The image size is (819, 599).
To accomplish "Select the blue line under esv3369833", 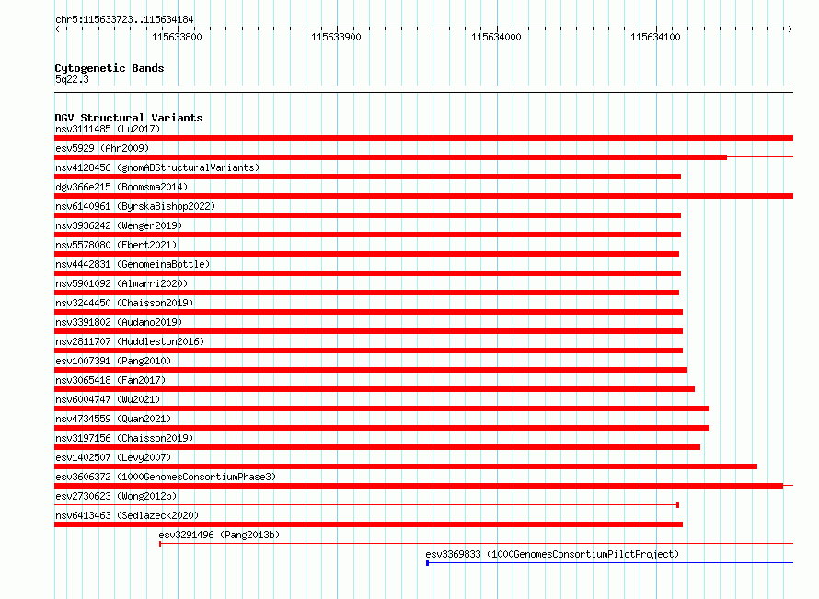I will point(611,563).
